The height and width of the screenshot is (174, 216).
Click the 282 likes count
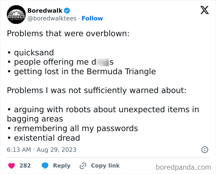pyautogui.click(x=25, y=166)
